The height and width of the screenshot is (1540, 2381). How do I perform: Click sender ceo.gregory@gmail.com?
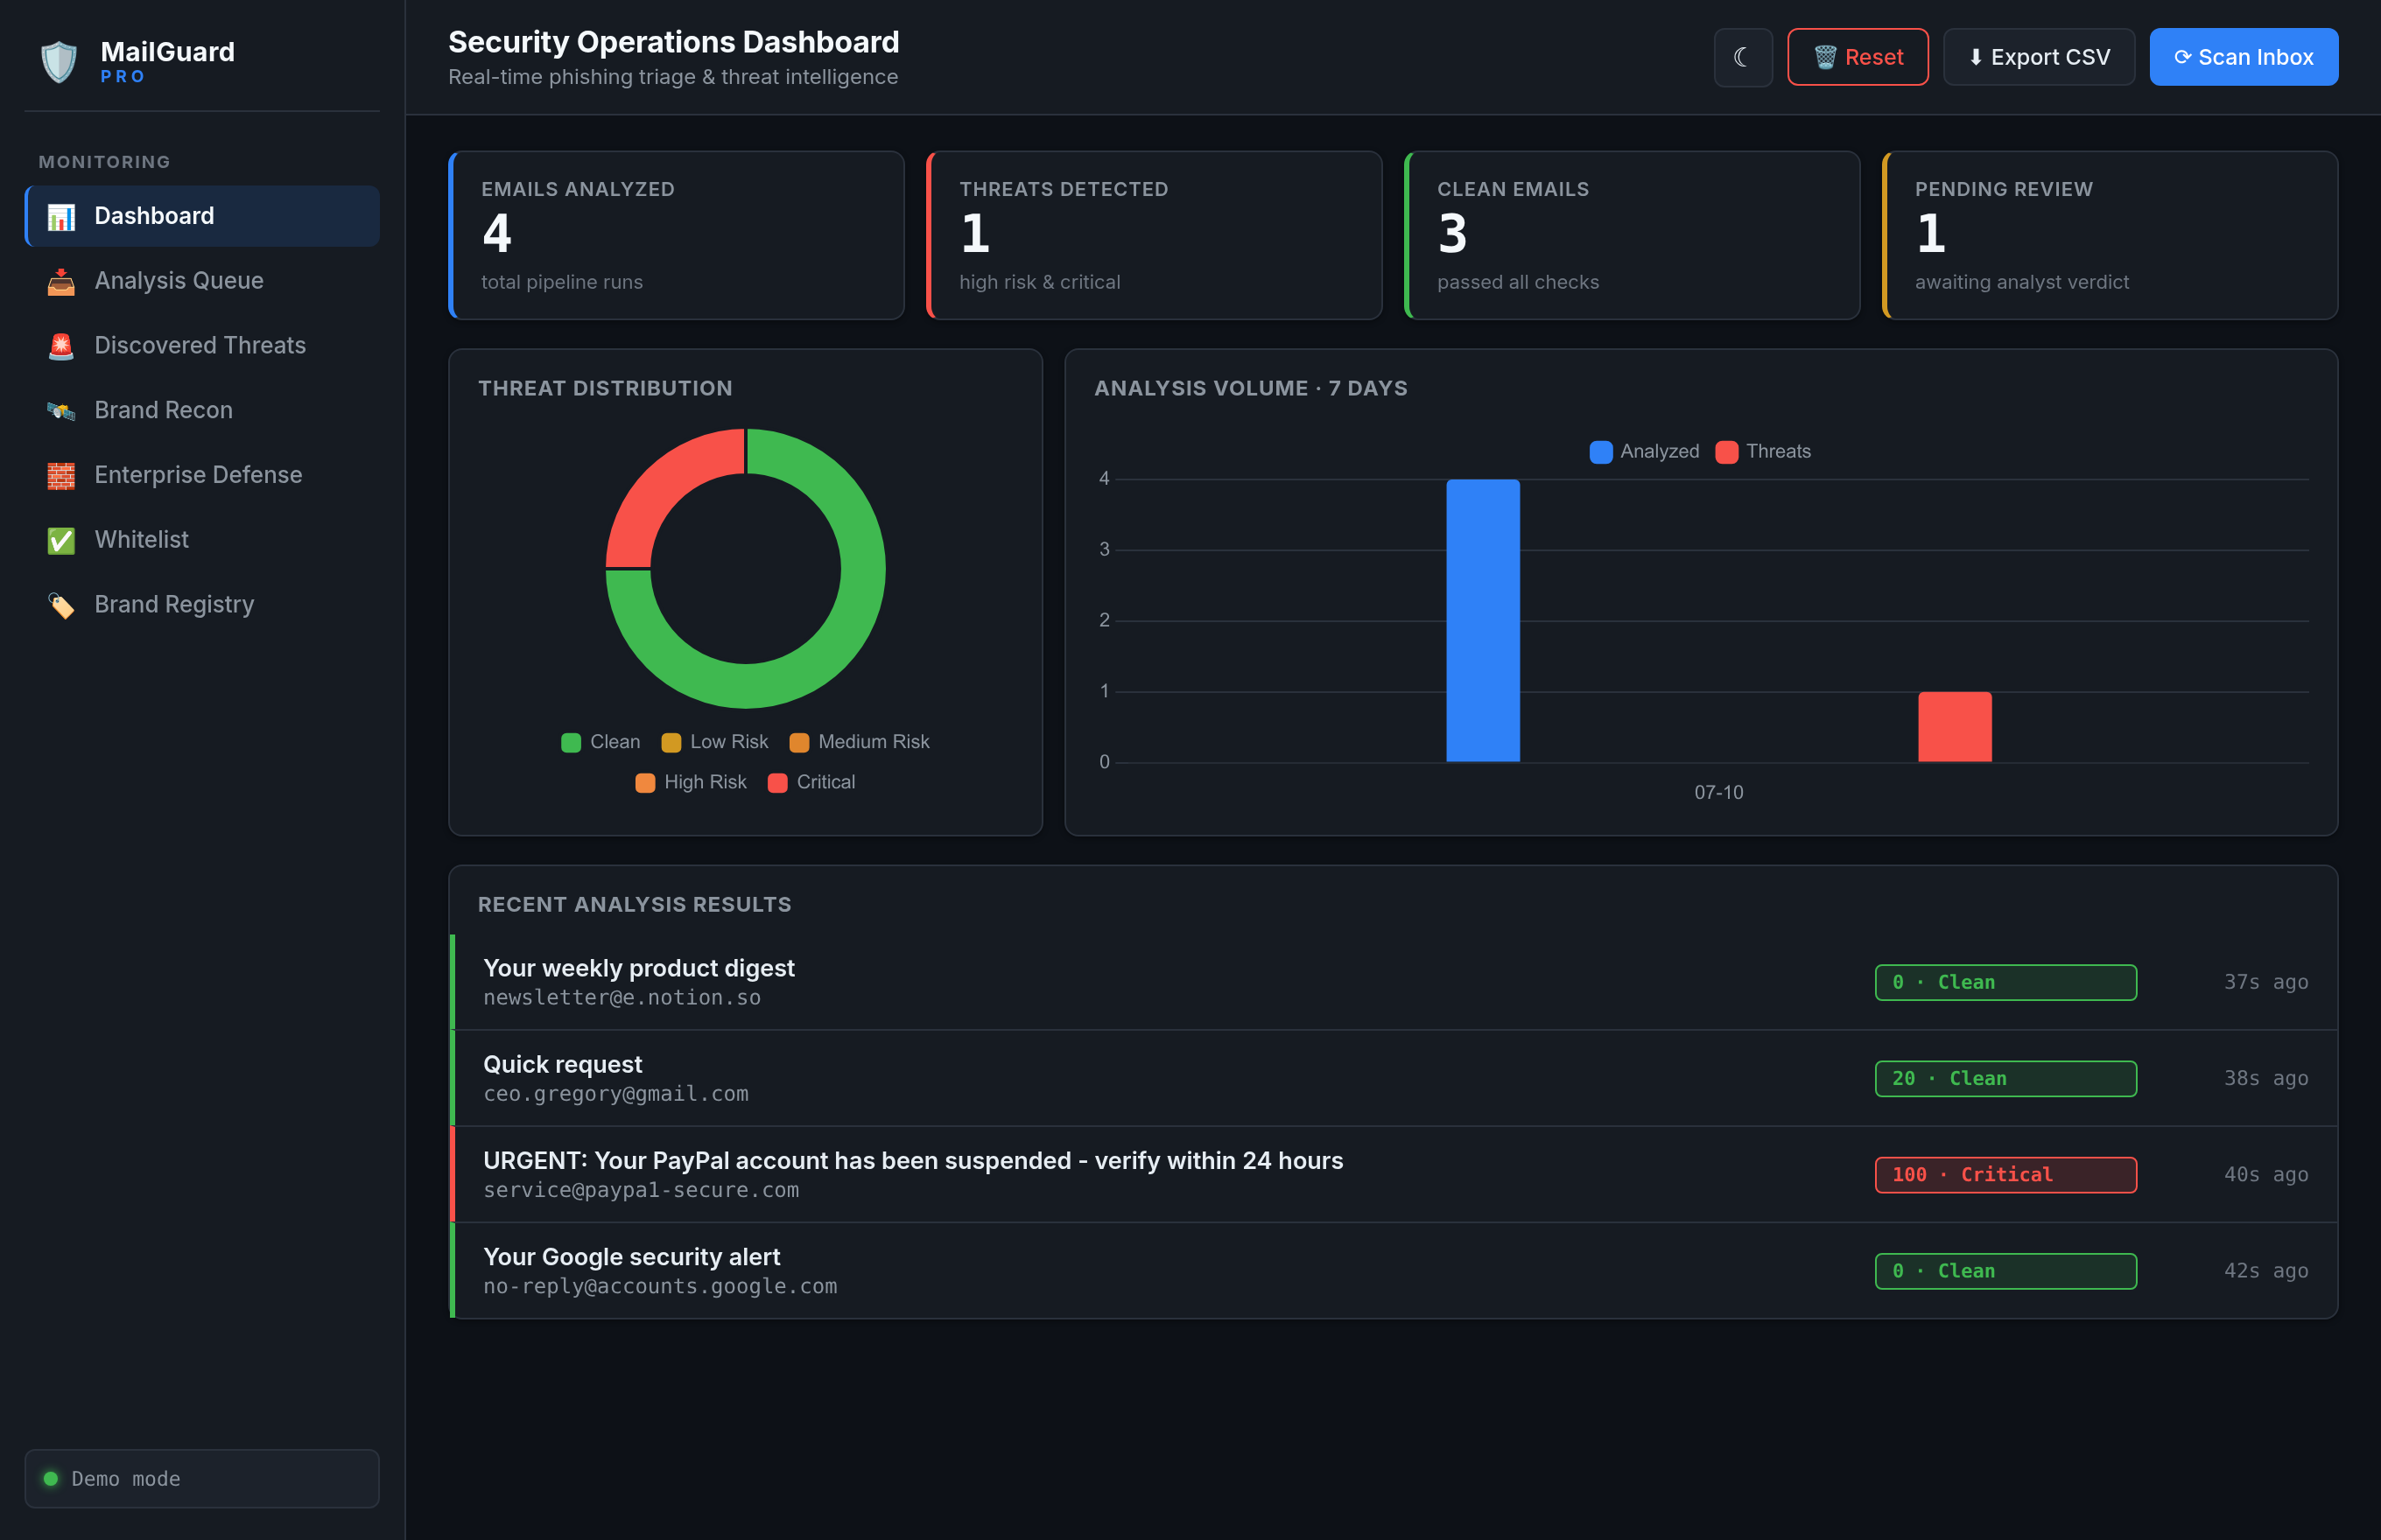(616, 1094)
